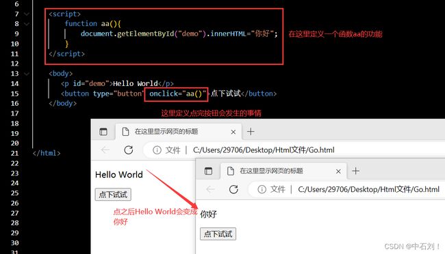Click the 点下试试 button below Hello World
The image size is (445, 254).
(x=113, y=195)
